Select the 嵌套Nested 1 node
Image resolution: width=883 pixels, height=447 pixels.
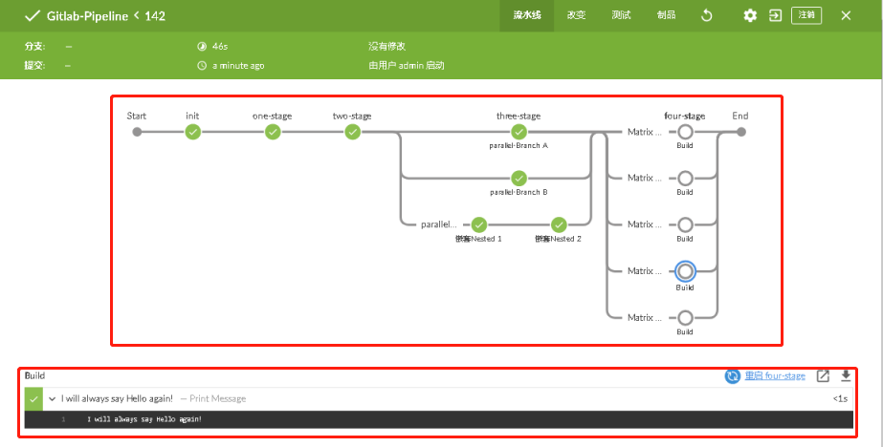point(478,224)
